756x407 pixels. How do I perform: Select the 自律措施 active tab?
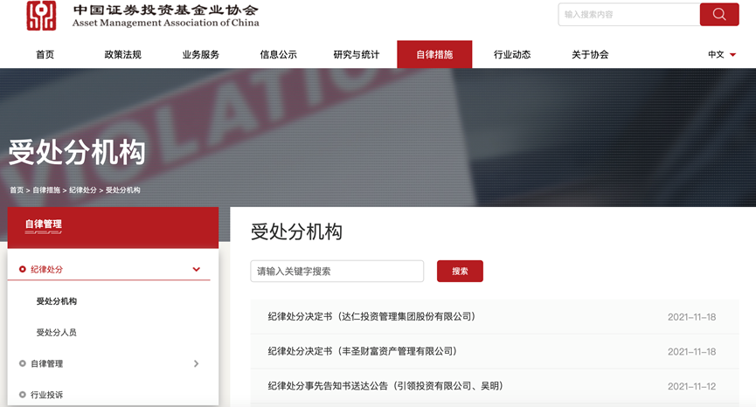pyautogui.click(x=434, y=54)
